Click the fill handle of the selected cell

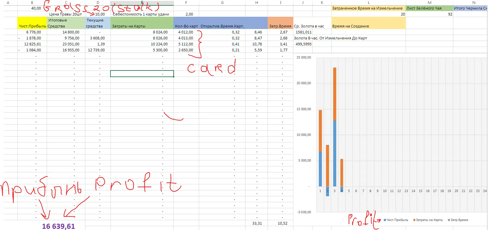click(173, 77)
